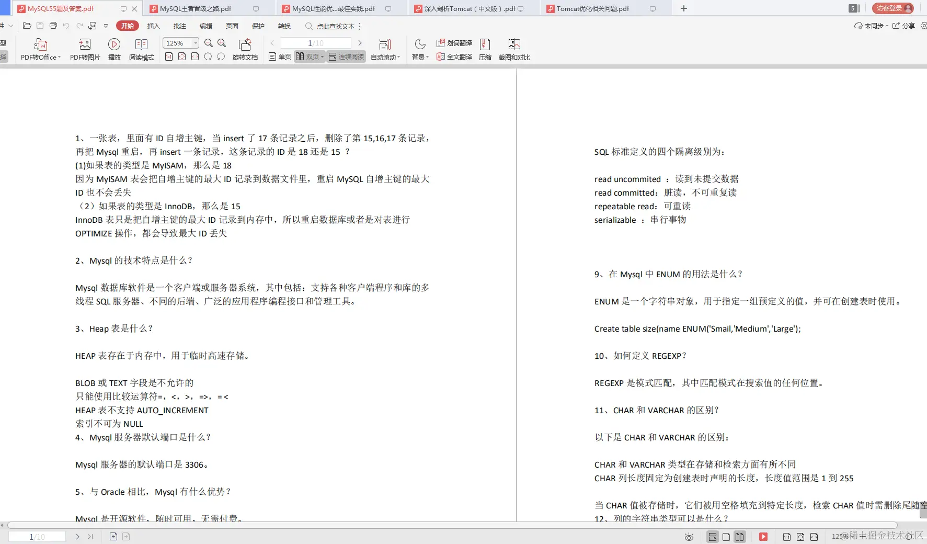Switch to the 插入 ribbon tab

[153, 26]
